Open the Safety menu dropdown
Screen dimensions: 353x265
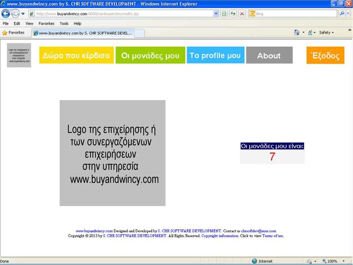327,33
